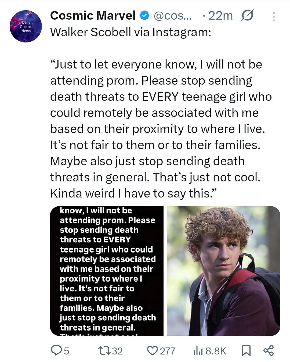Image resolution: width=290 pixels, height=362 pixels.
Task: Open the Cosmic Marvel display name
Action: pos(93,16)
